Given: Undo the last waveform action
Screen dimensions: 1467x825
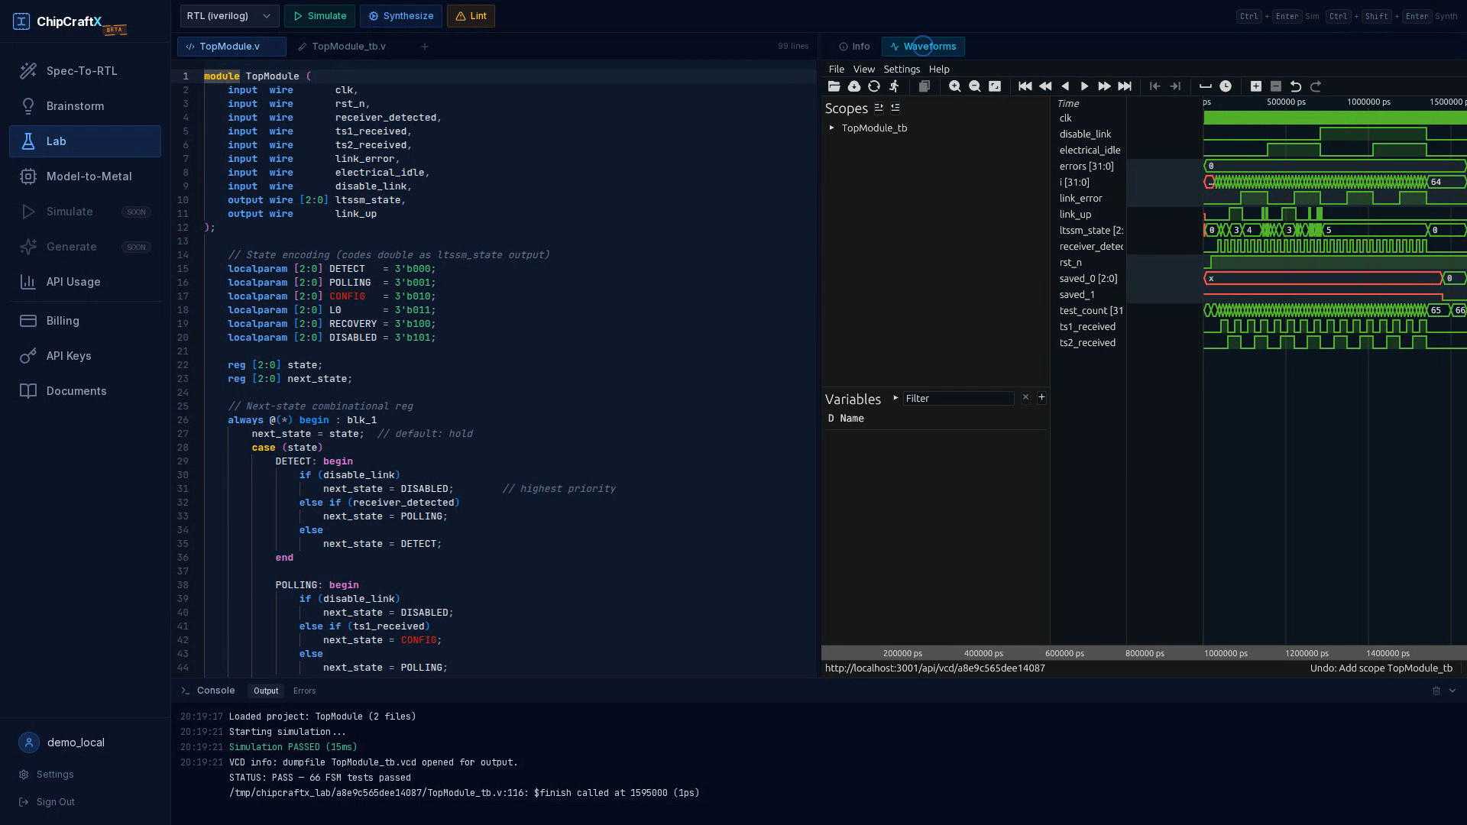Looking at the screenshot, I should (x=1296, y=86).
